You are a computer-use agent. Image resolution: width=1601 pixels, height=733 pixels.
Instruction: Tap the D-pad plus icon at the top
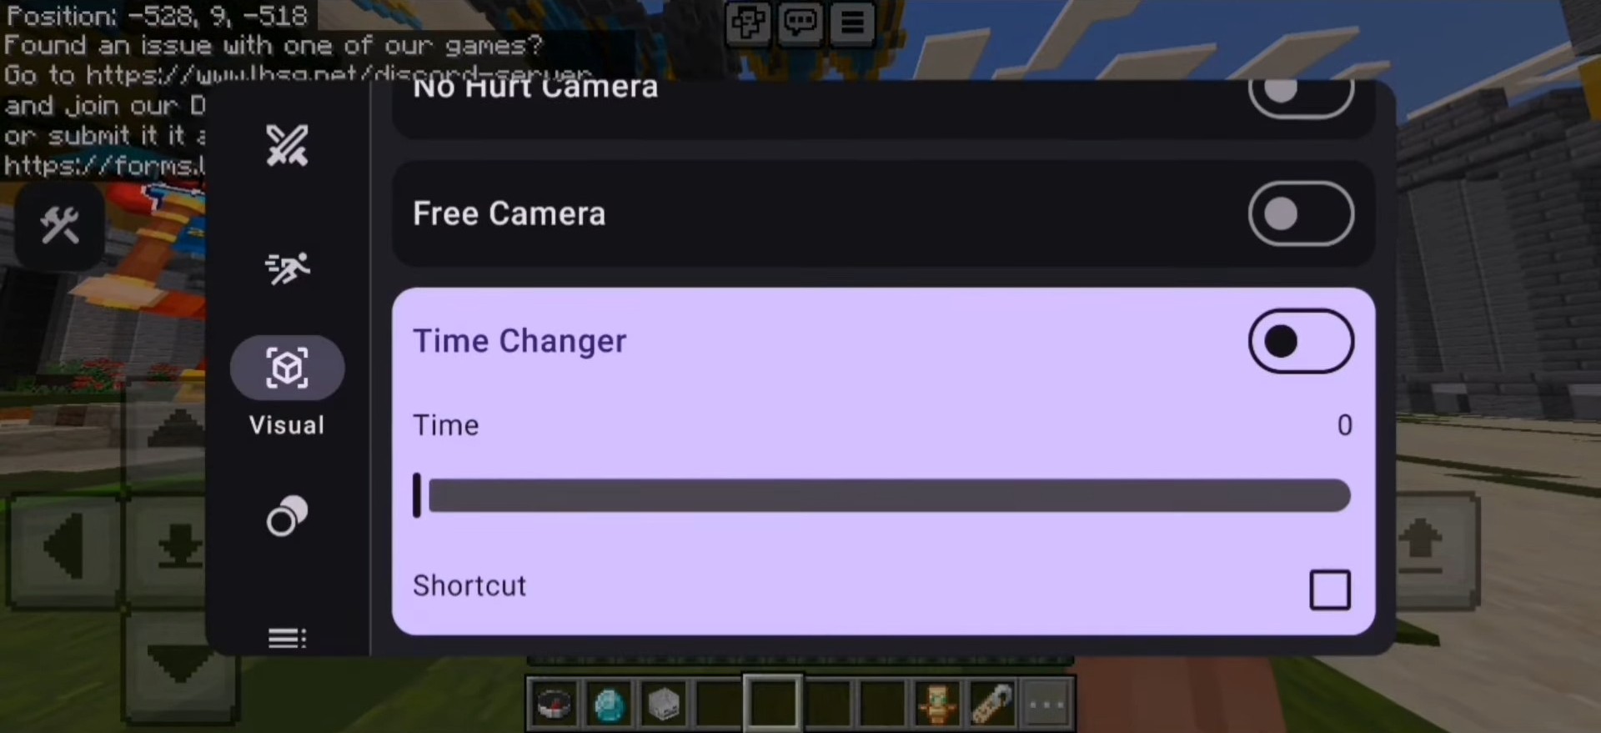click(x=748, y=23)
